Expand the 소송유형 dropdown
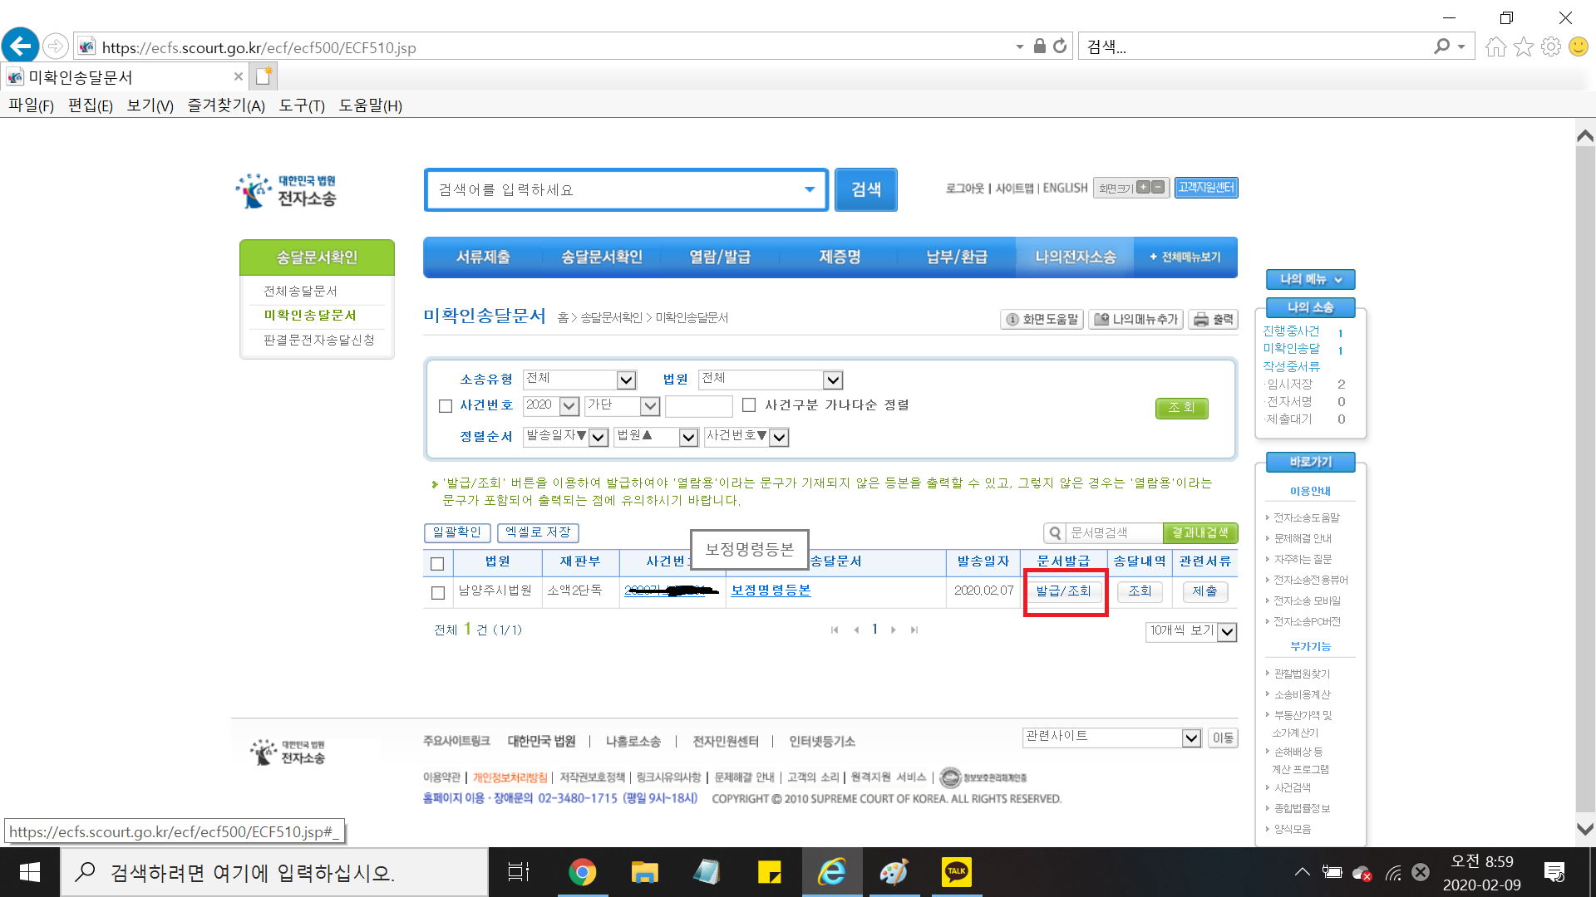This screenshot has height=897, width=1596. click(626, 380)
